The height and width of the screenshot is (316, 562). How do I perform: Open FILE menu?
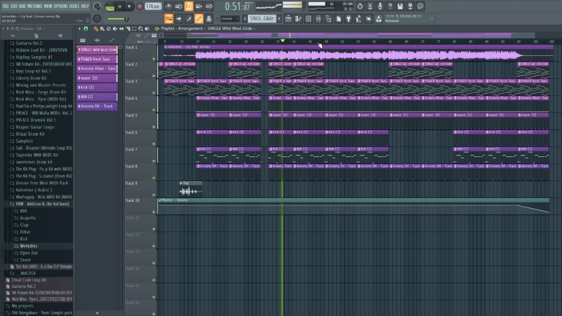click(6, 6)
